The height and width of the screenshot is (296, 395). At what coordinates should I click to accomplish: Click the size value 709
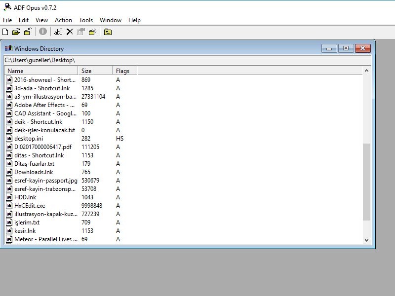85,222
